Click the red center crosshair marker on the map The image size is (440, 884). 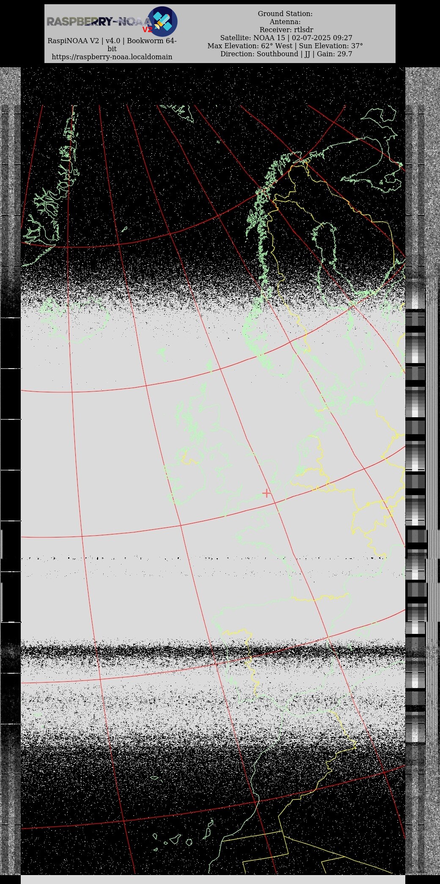[267, 493]
